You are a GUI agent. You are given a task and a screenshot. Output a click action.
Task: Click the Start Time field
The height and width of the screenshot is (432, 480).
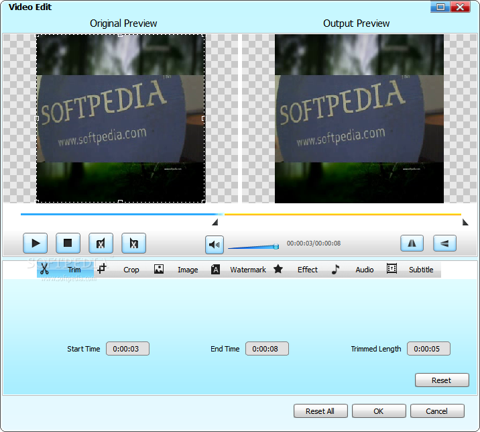(127, 349)
